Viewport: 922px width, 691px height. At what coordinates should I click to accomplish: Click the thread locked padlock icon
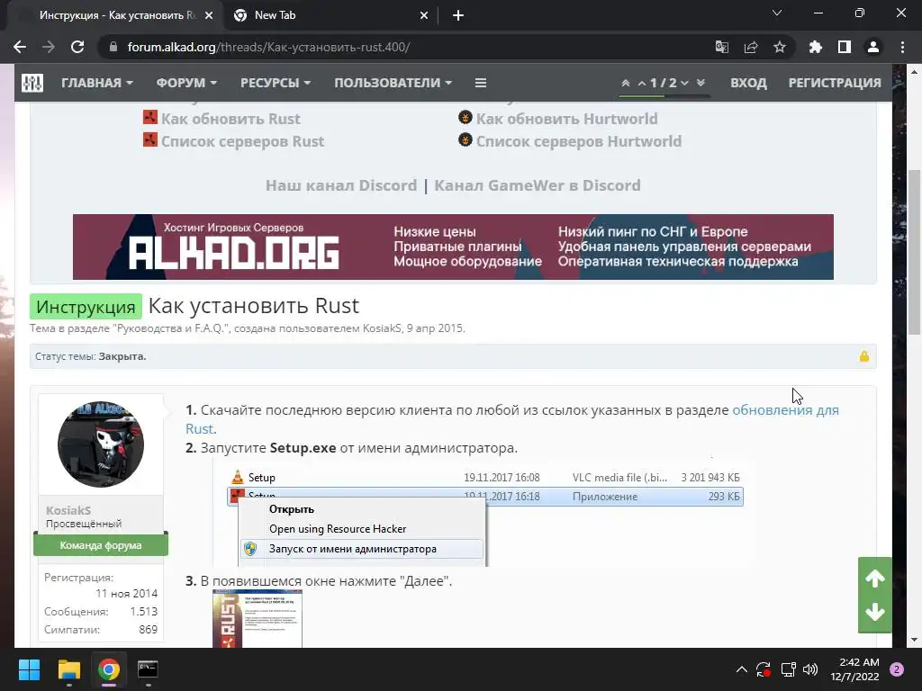coord(863,356)
